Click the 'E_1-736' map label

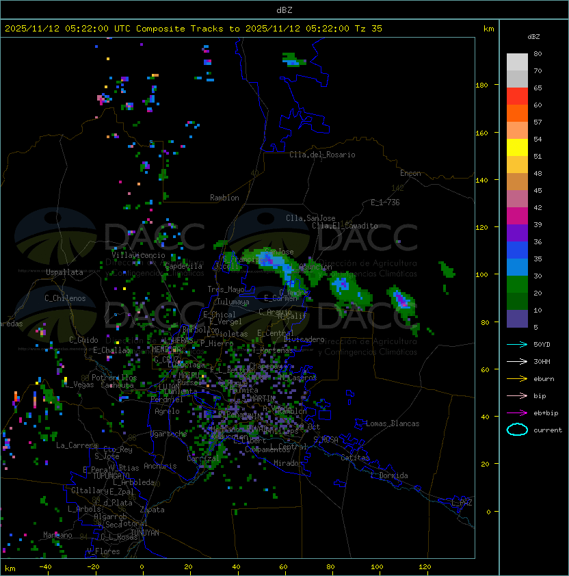[x=385, y=202]
